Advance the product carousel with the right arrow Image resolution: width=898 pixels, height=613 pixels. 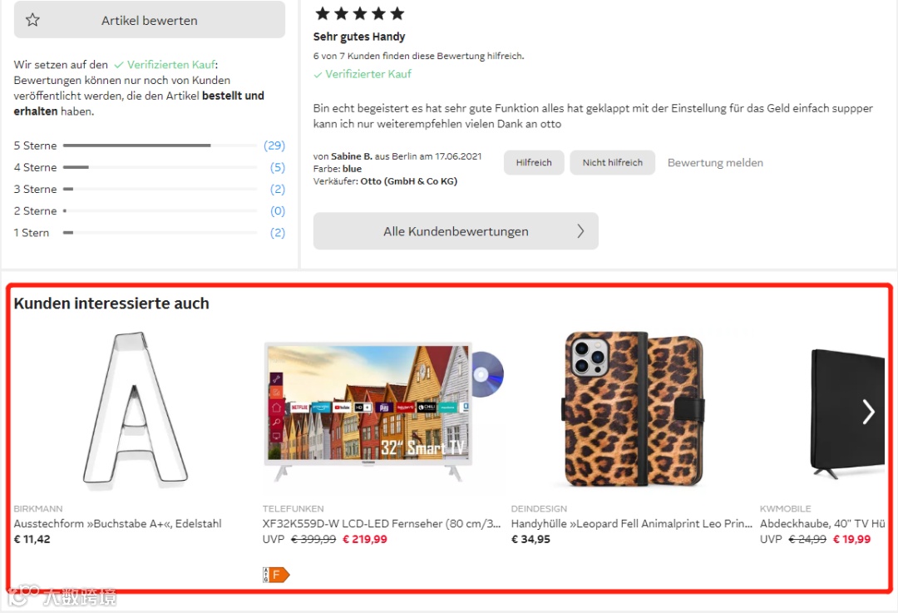[x=868, y=412]
